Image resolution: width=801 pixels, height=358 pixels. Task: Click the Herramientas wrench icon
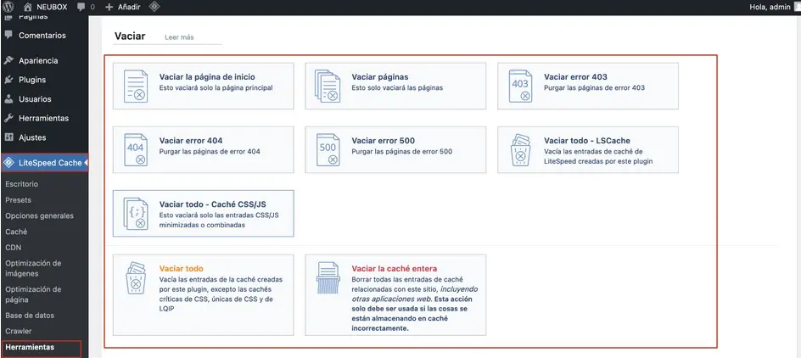click(8, 118)
